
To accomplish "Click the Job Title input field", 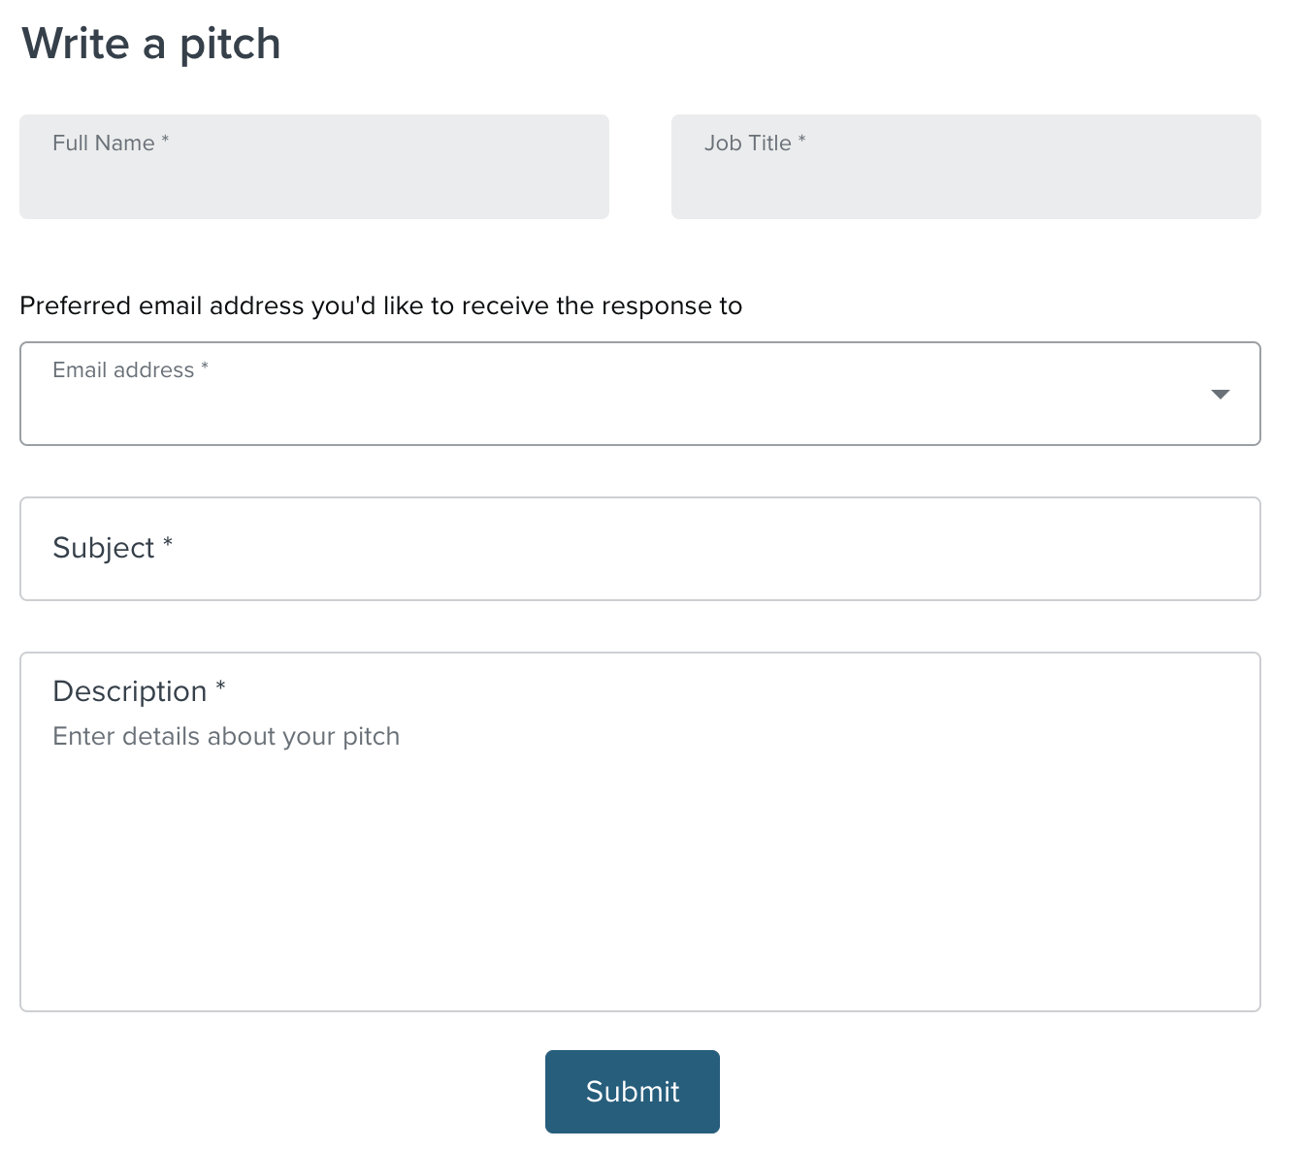I will pos(964,167).
